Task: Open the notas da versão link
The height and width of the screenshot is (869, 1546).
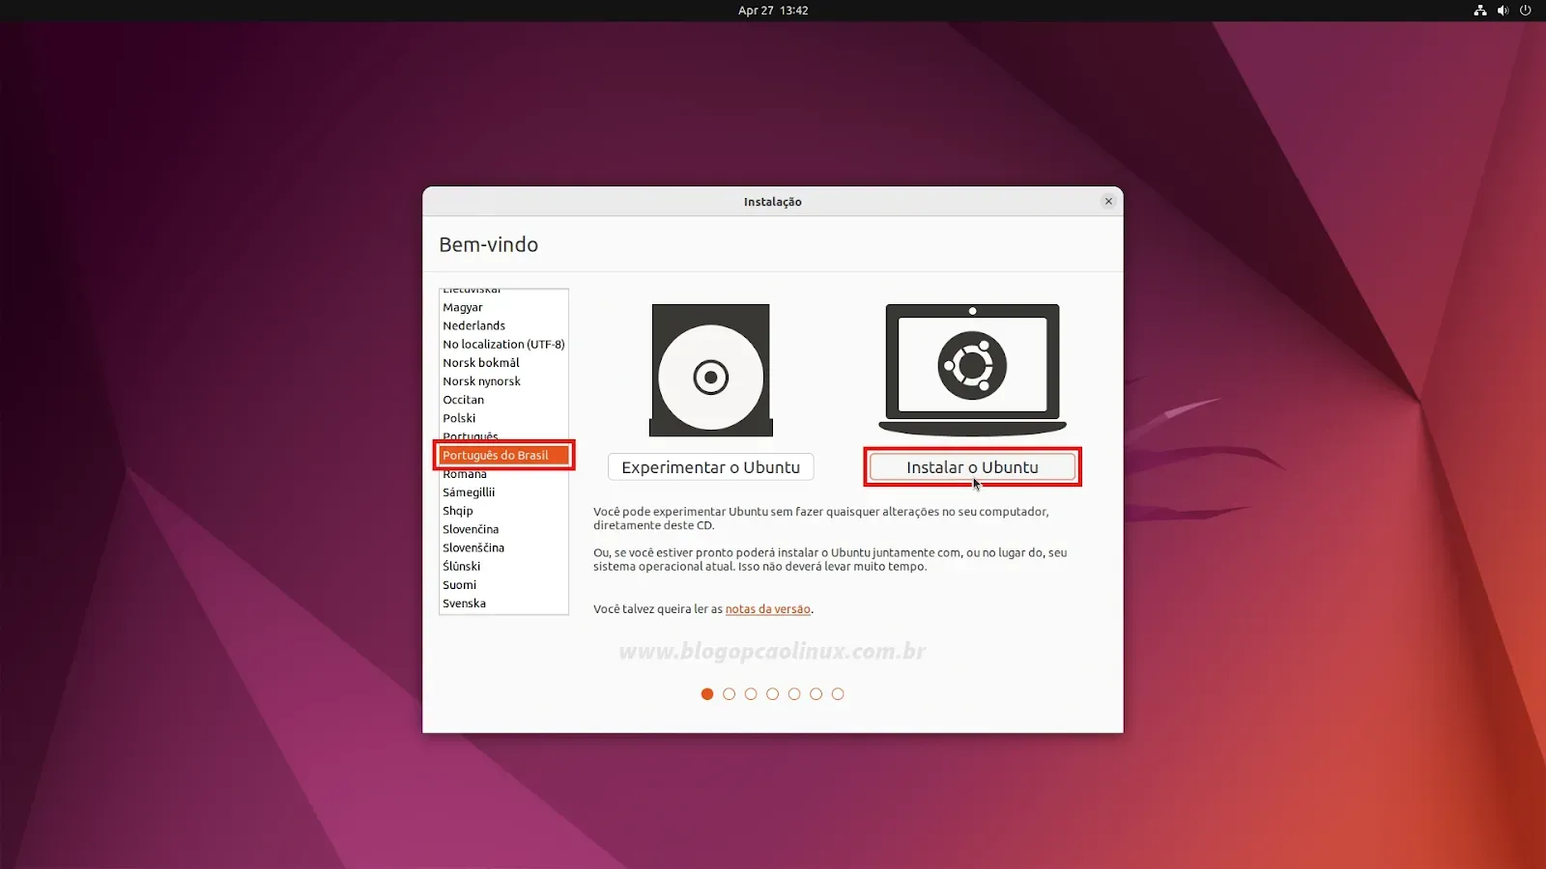Action: coord(768,609)
